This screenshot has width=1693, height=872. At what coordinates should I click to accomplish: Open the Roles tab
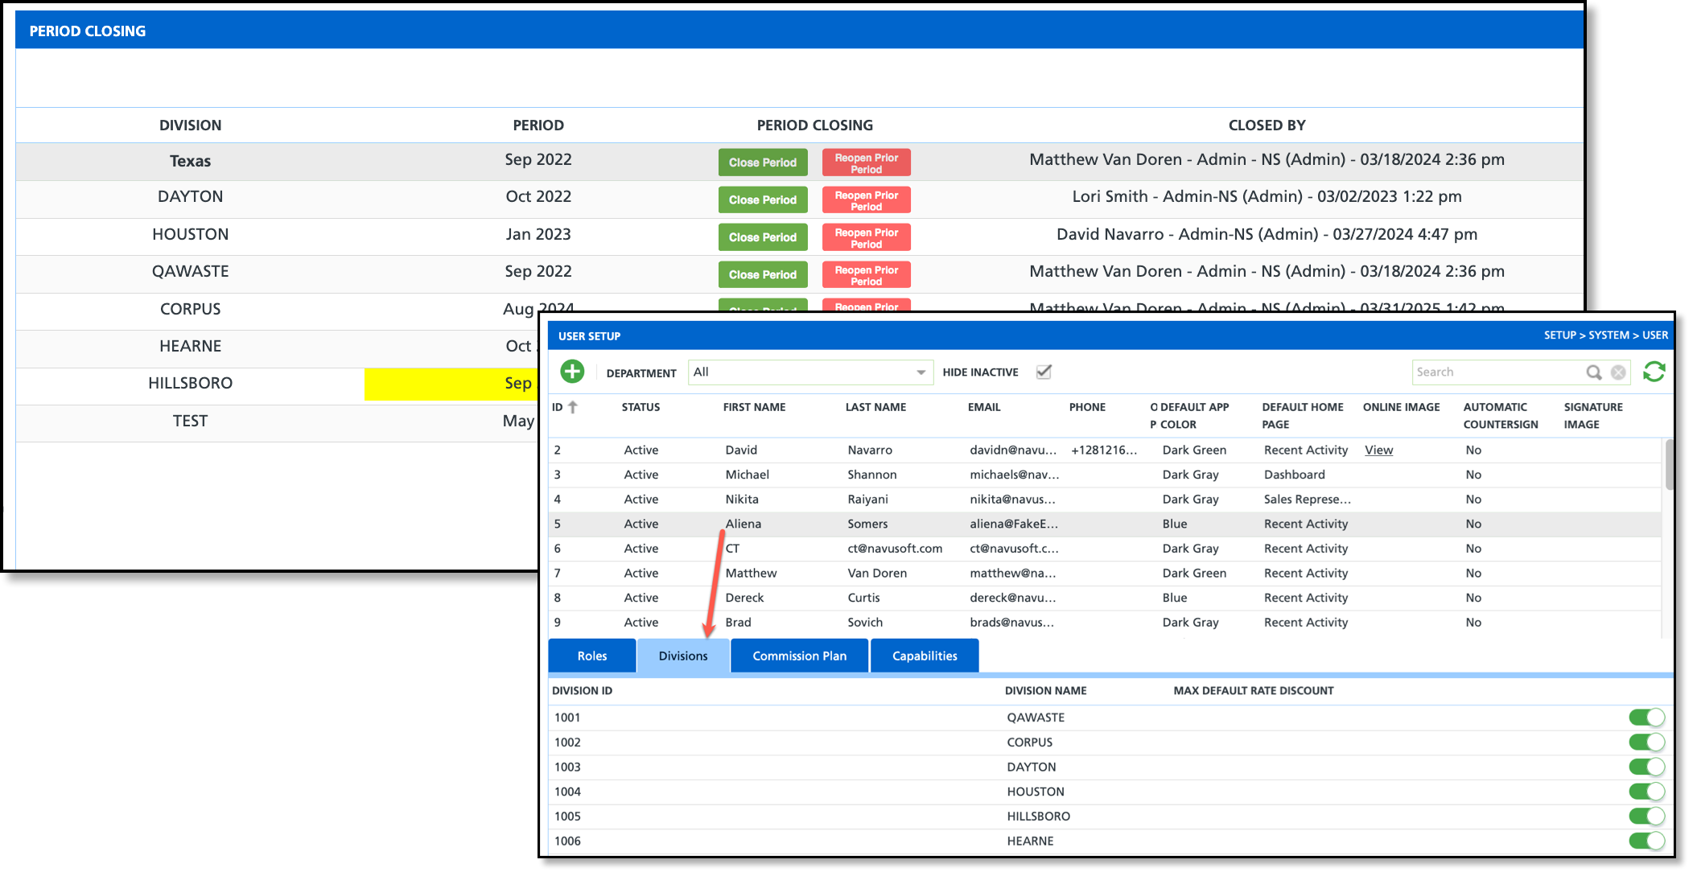pos(592,656)
